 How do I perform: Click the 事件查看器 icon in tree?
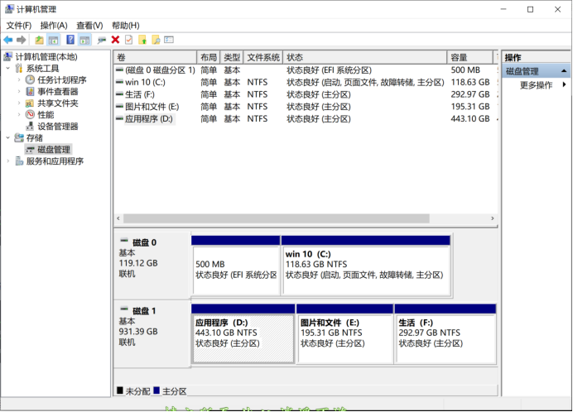tap(30, 91)
